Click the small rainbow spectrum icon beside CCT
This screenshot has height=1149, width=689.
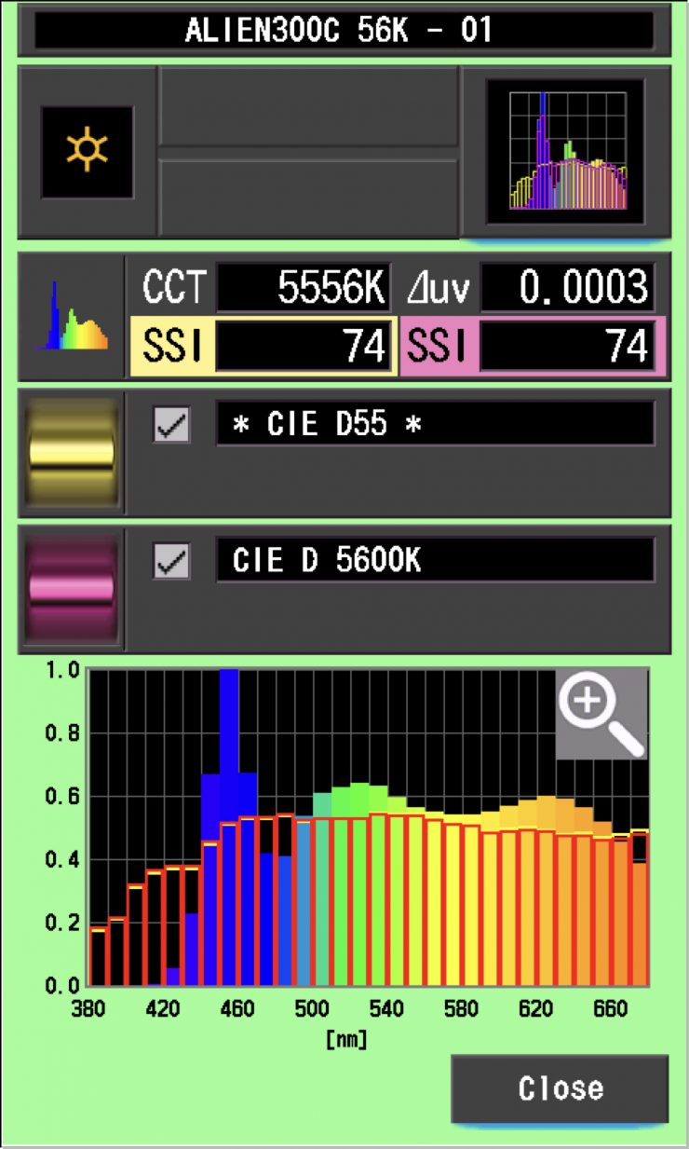[x=72, y=317]
